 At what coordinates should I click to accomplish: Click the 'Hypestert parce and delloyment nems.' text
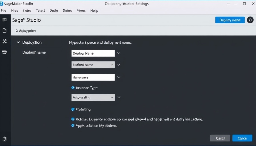tap(100, 42)
